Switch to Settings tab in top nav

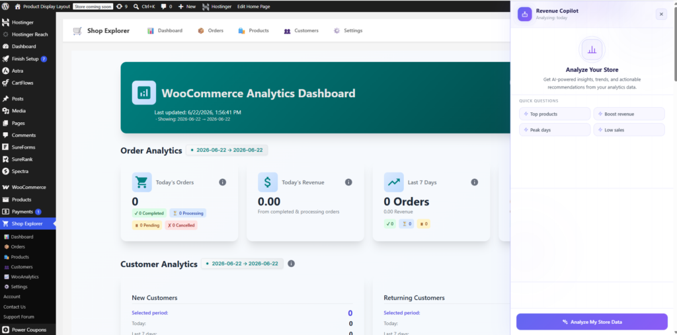tap(348, 30)
